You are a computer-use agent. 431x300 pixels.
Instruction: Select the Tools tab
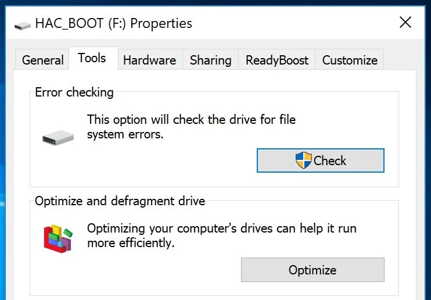click(x=92, y=58)
